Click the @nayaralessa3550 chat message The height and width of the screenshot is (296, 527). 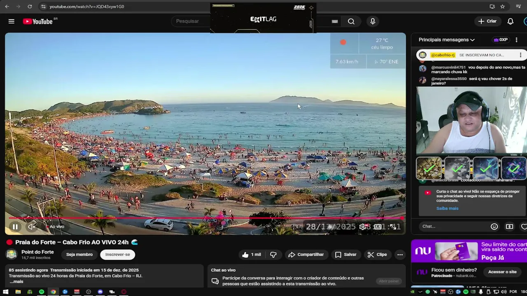pyautogui.click(x=472, y=81)
